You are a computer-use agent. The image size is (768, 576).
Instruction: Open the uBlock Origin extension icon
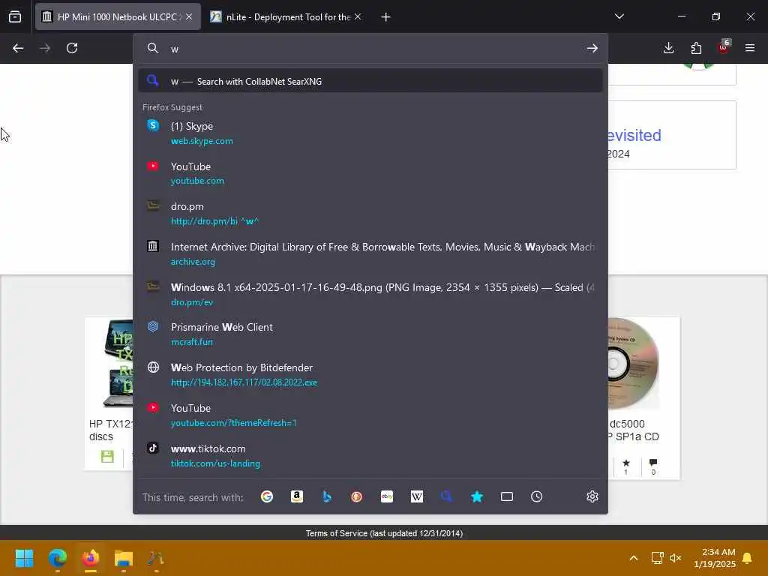pos(724,47)
